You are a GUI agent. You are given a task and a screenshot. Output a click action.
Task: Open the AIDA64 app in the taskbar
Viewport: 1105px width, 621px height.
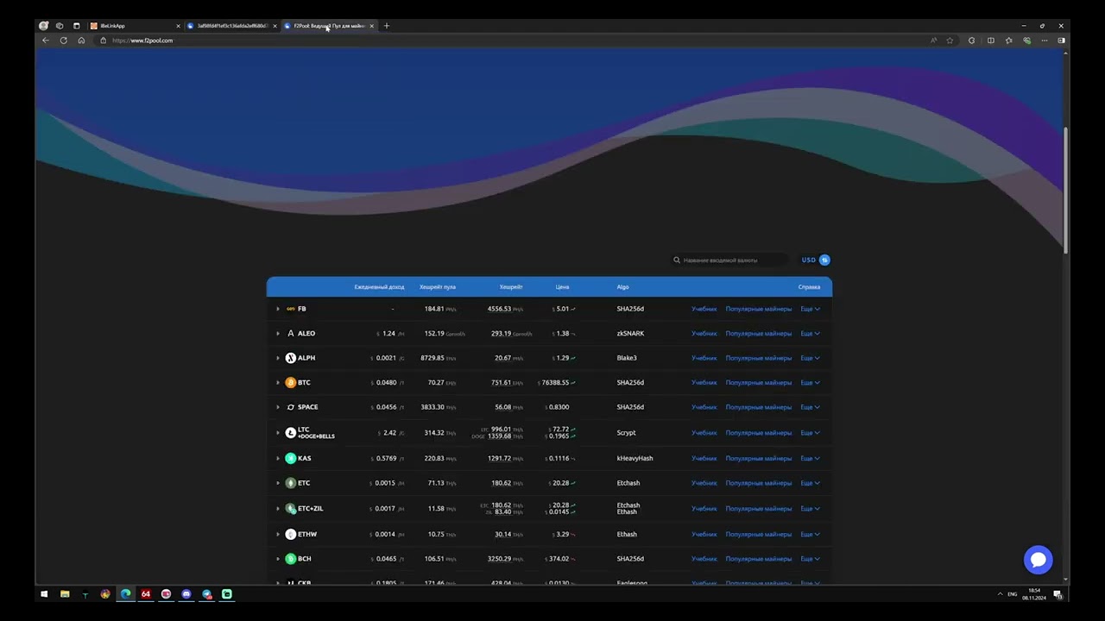[146, 594]
